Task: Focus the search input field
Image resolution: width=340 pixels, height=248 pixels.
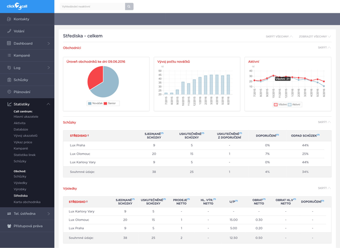Action: click(92, 6)
